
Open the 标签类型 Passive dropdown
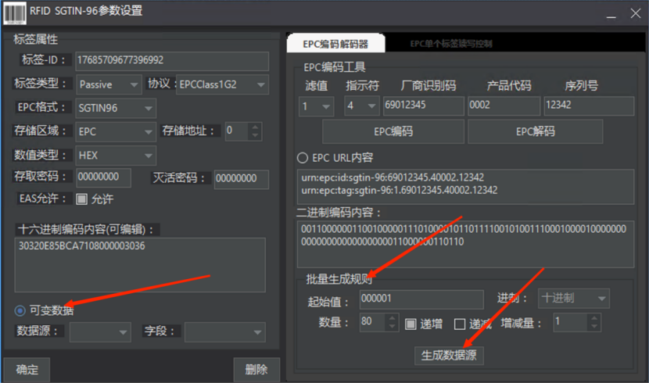pos(109,84)
